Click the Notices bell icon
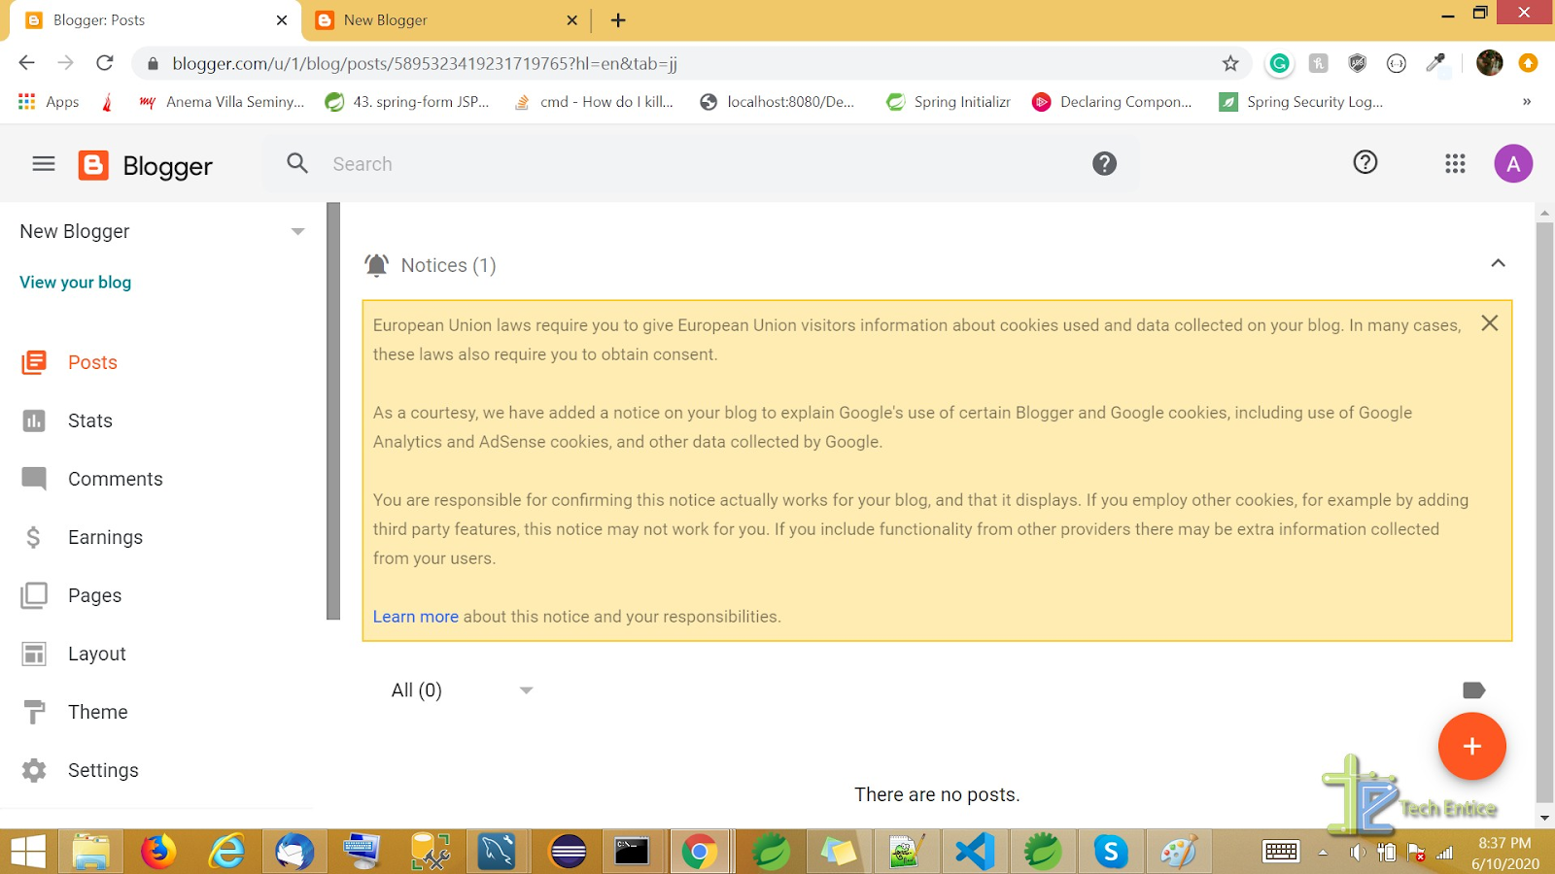The image size is (1555, 874). (x=376, y=265)
